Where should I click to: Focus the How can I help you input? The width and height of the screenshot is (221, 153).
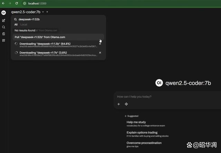(166, 97)
